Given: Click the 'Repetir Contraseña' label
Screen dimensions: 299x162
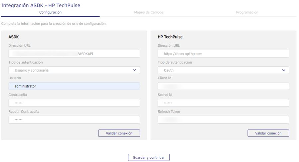Looking at the screenshot, I should click(x=24, y=112).
